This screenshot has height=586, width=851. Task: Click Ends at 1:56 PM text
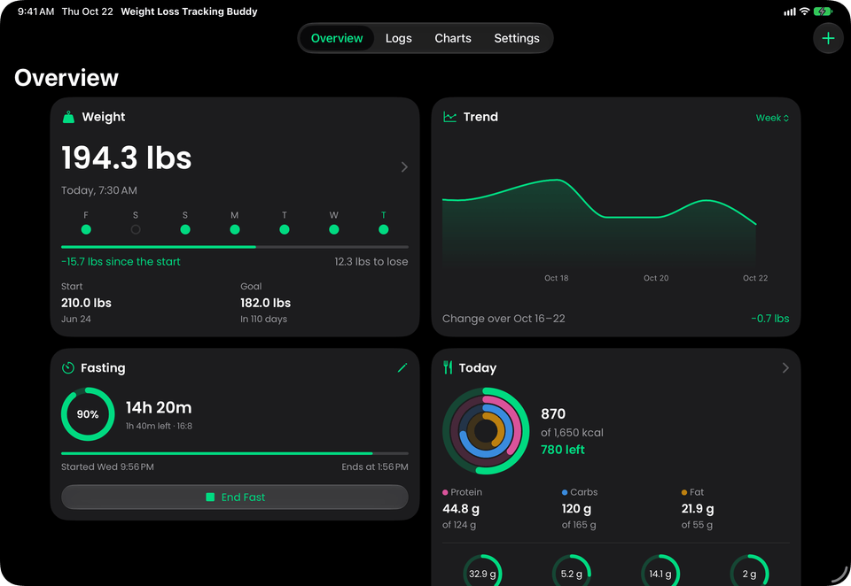[374, 466]
